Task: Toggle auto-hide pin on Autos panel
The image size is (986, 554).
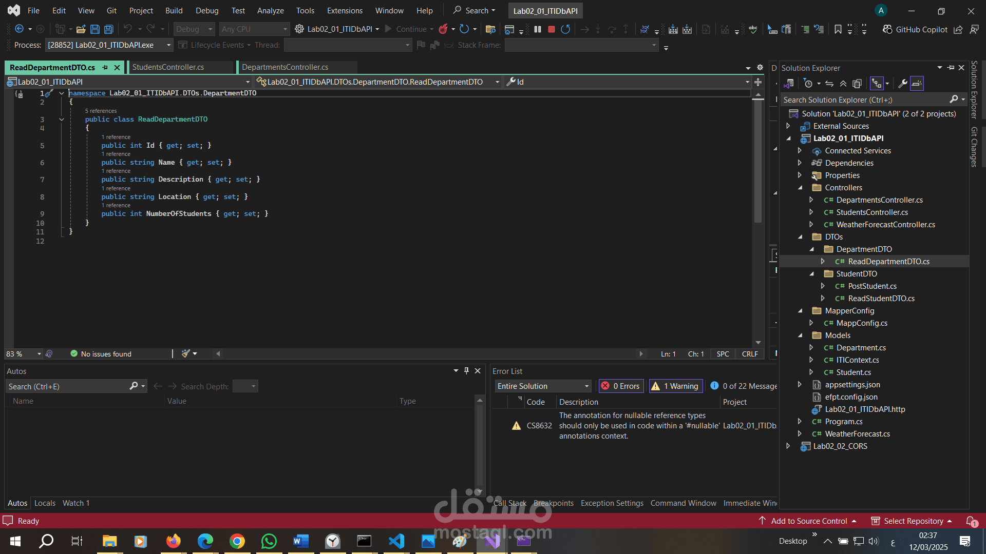Action: pos(466,371)
